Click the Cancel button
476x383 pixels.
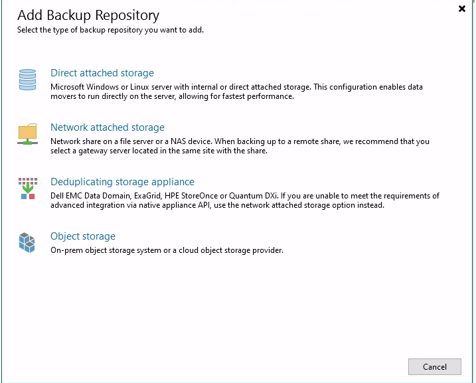point(434,366)
